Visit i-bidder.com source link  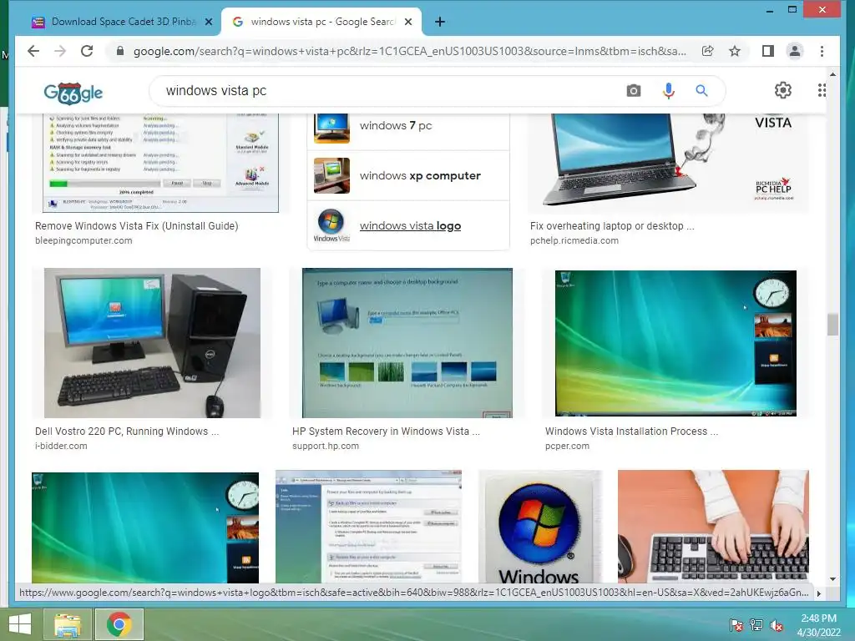61,446
